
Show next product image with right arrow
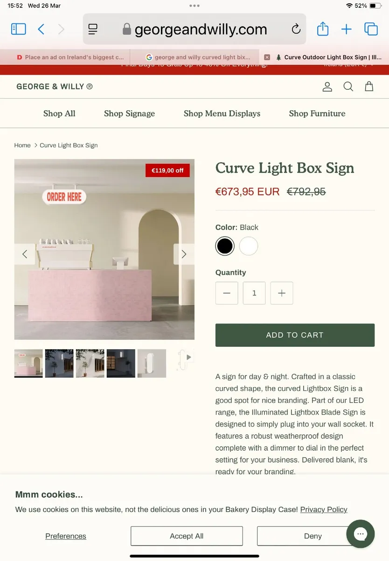[184, 254]
